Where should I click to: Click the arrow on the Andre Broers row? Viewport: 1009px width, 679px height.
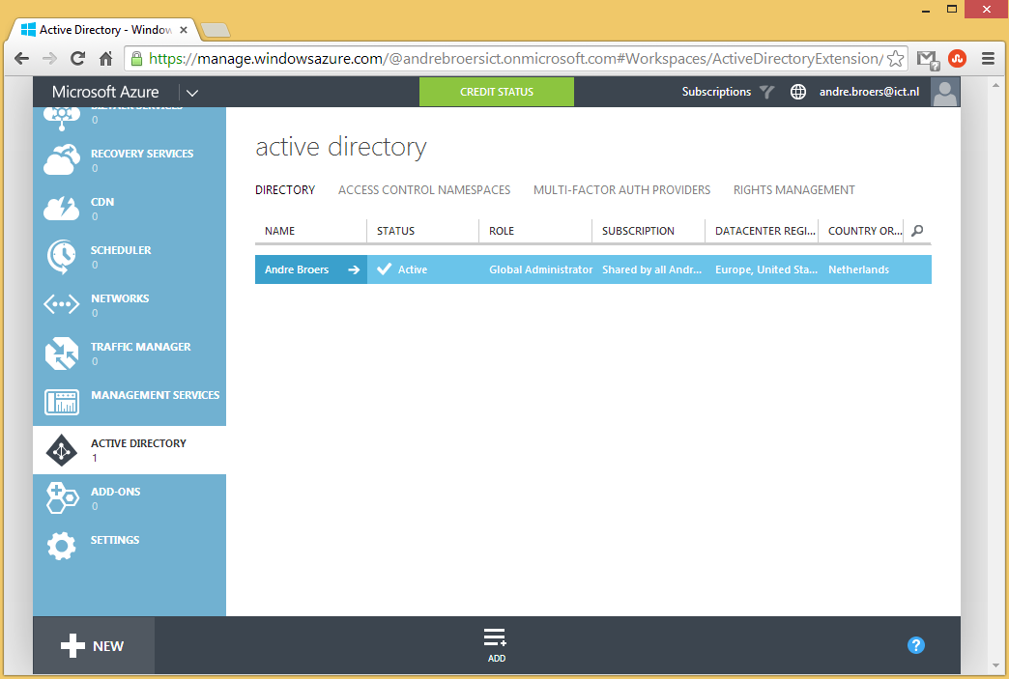[354, 269]
